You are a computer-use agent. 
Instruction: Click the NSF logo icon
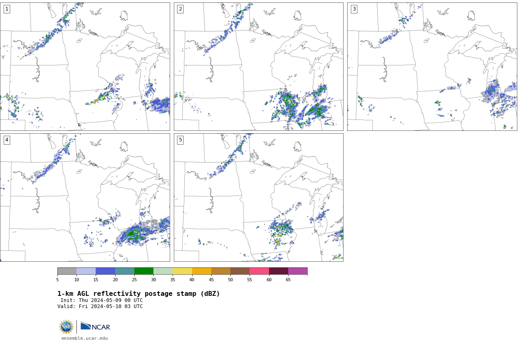66,327
